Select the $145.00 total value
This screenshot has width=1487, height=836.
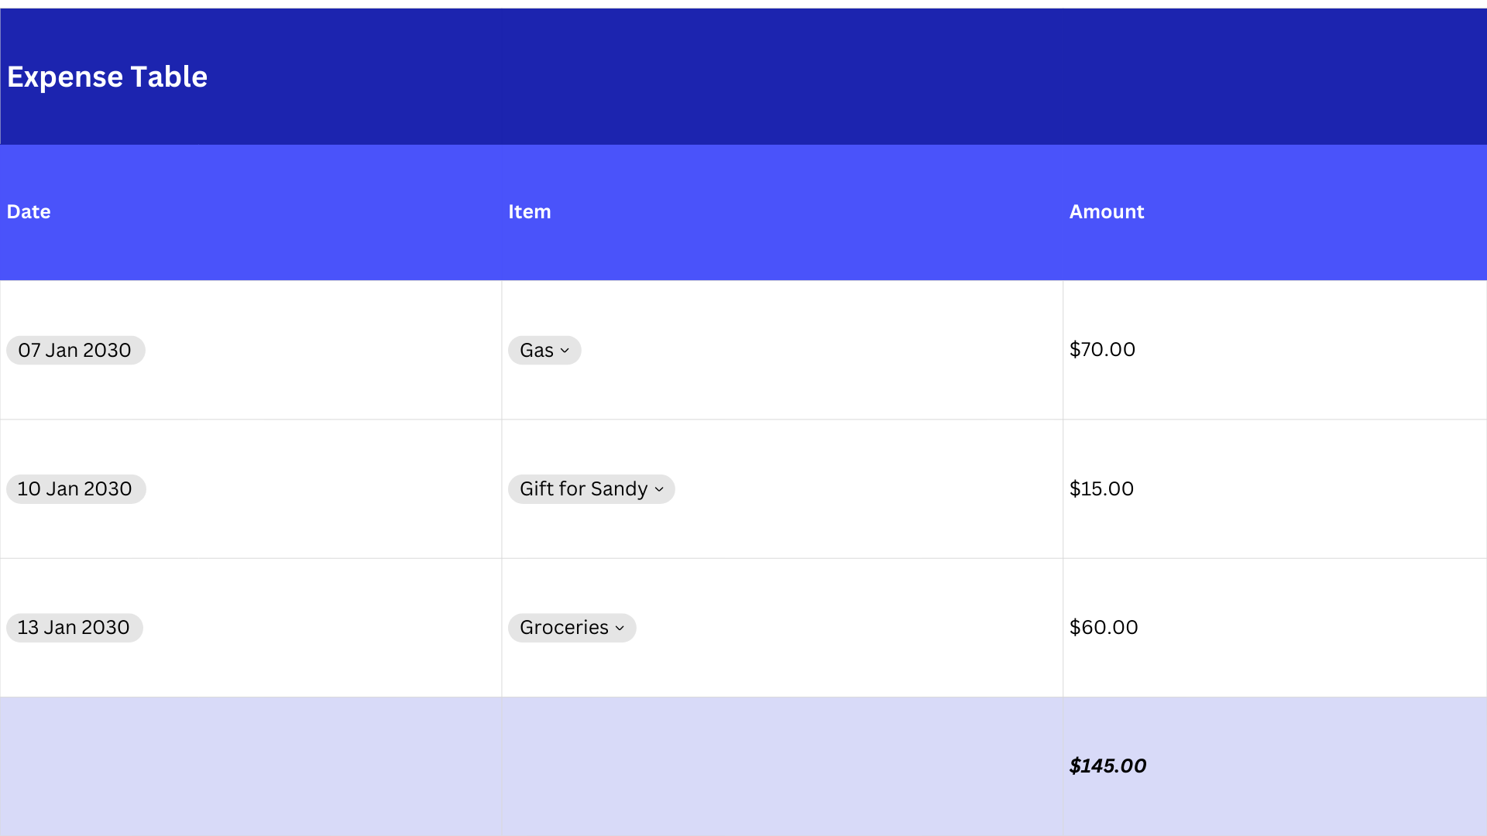tap(1109, 766)
